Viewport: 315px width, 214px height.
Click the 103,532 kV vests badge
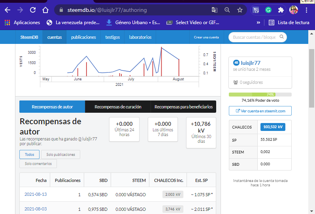point(273,127)
